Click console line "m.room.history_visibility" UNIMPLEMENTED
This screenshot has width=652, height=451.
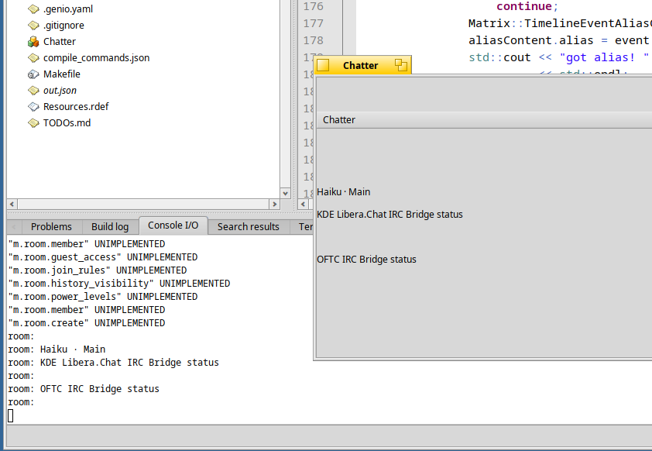point(119,284)
